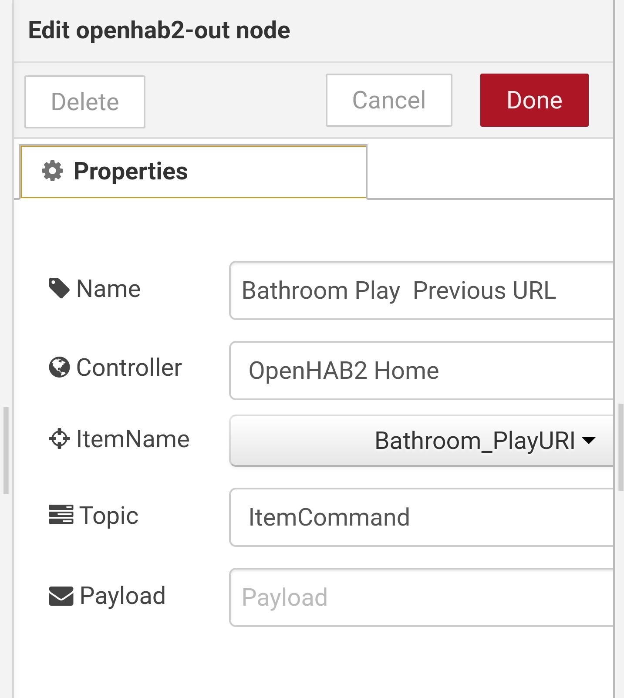Click the tag icon next to Name
This screenshot has width=624, height=698.
click(x=59, y=288)
